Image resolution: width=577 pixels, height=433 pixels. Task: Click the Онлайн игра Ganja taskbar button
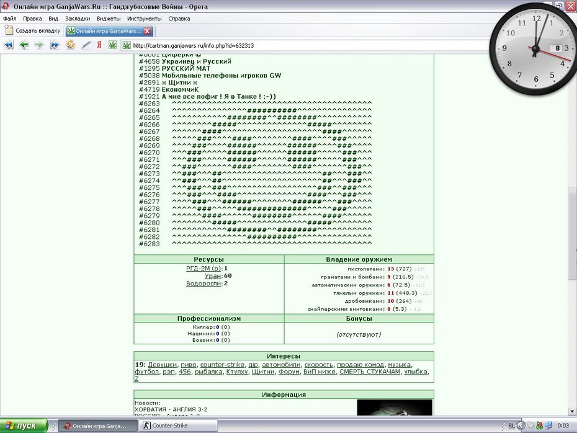(97, 426)
